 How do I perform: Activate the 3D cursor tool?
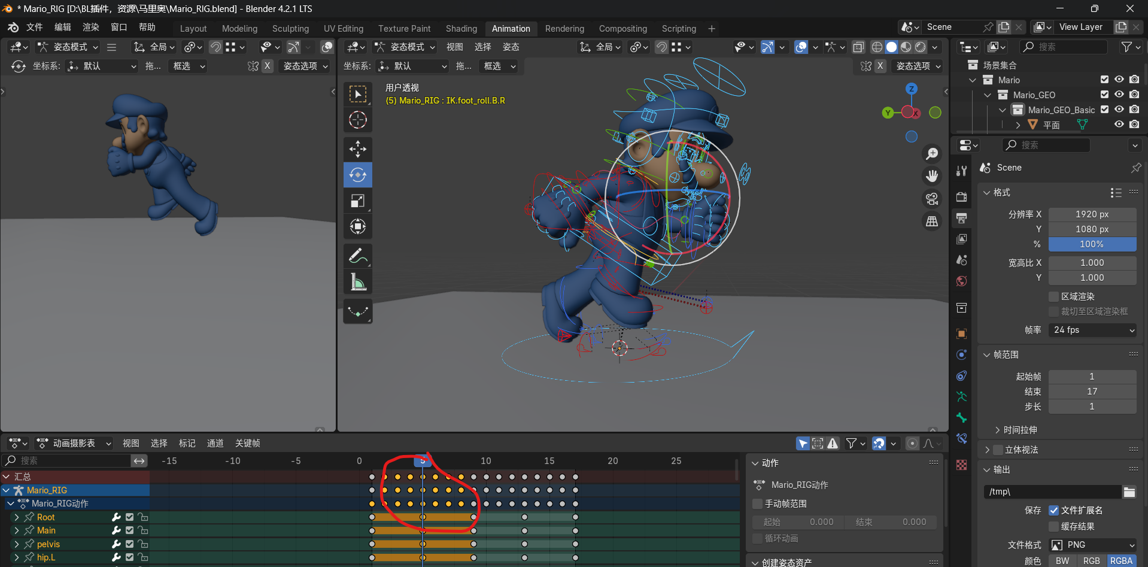coord(358,120)
